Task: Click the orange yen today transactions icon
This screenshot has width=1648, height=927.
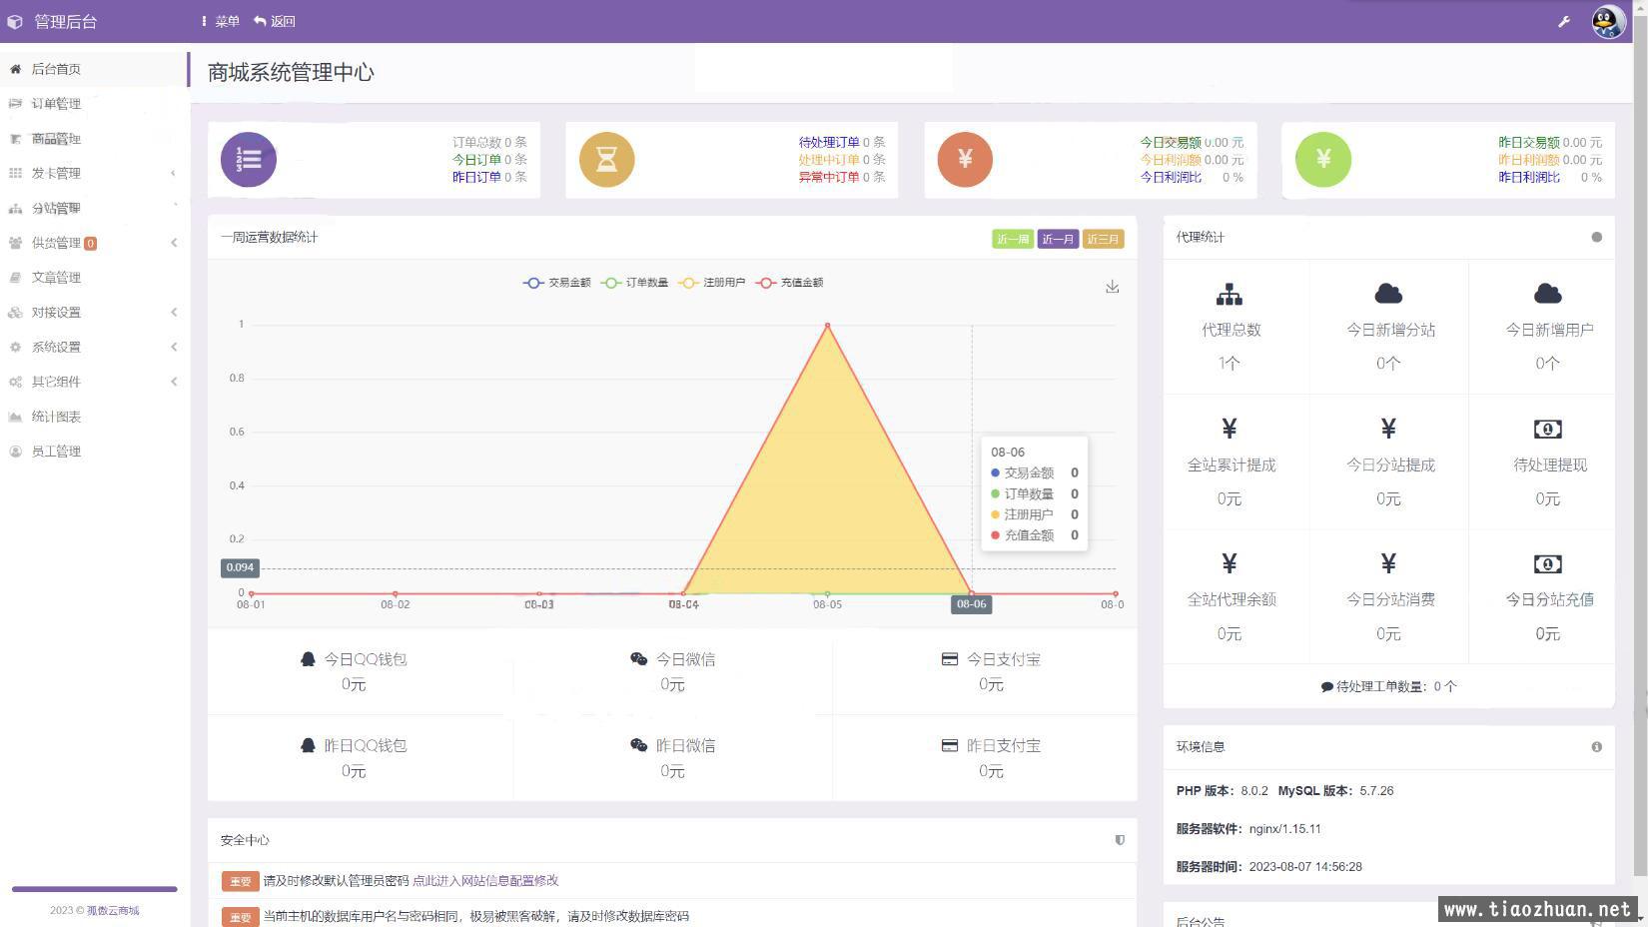Action: [965, 159]
